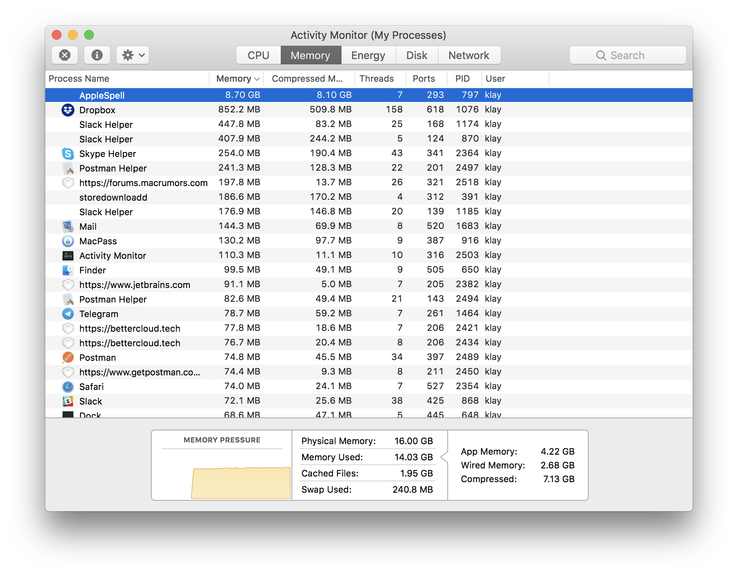The height and width of the screenshot is (576, 738).
Task: Click the MacPass app icon
Action: [68, 241]
